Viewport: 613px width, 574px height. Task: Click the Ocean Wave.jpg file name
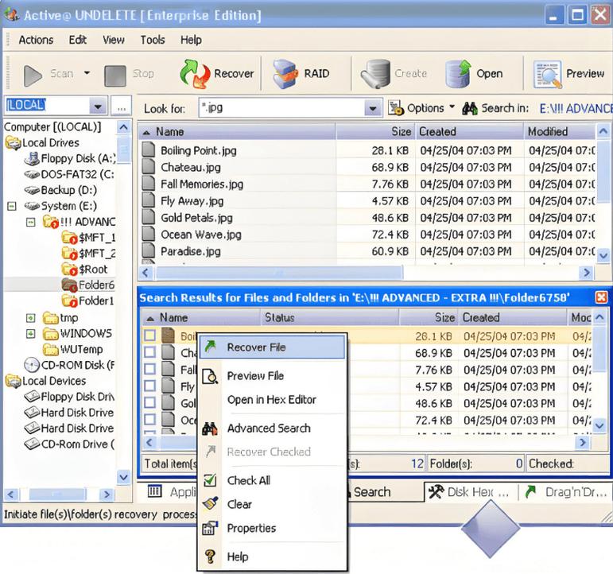click(201, 235)
